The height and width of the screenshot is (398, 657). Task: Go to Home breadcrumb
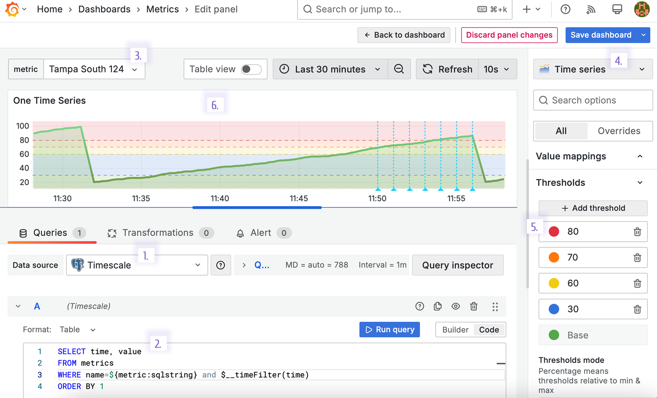[50, 9]
